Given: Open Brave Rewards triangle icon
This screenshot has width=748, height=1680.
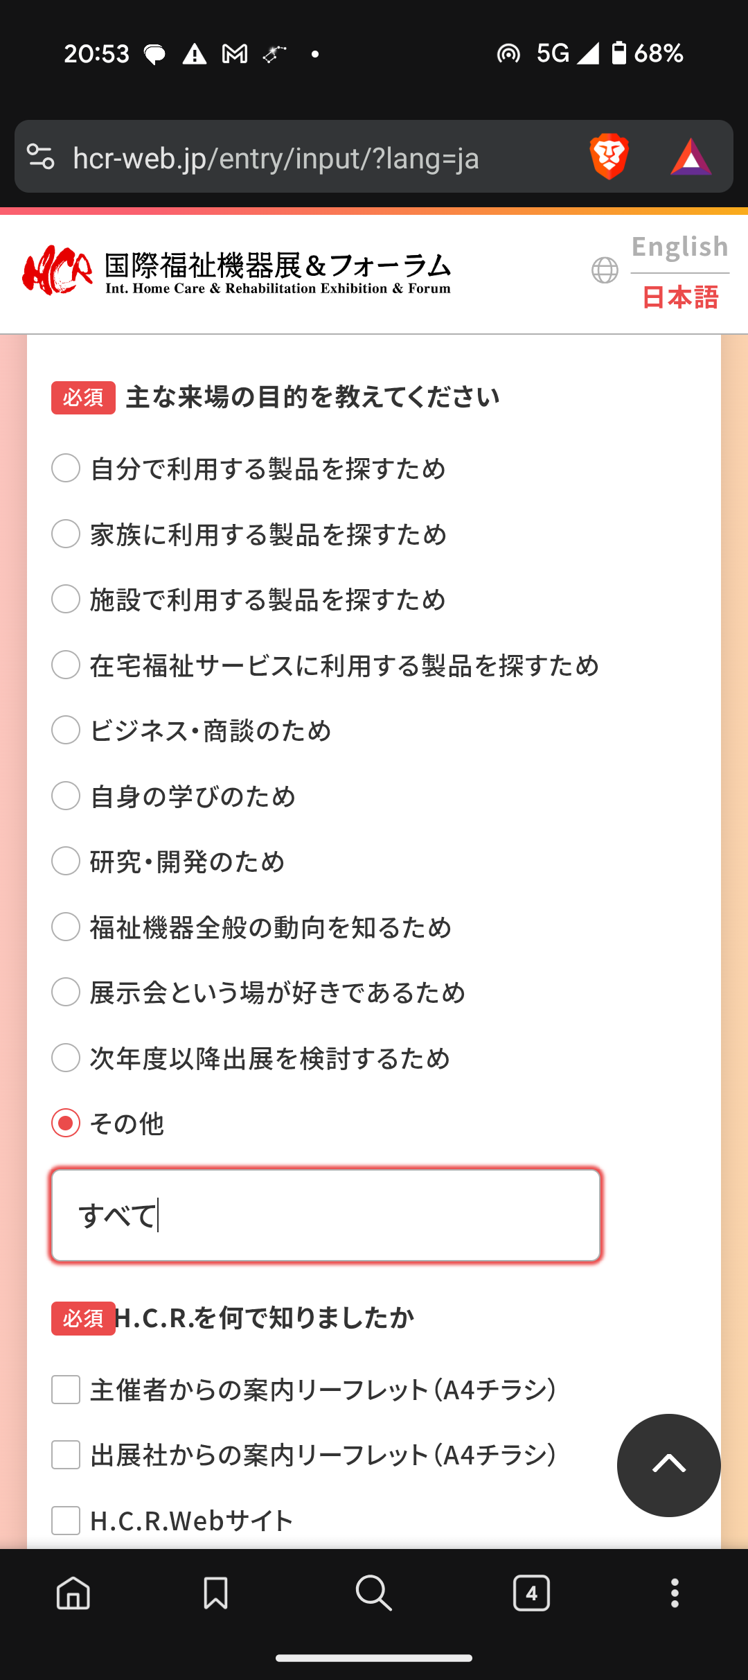Looking at the screenshot, I should [x=691, y=157].
